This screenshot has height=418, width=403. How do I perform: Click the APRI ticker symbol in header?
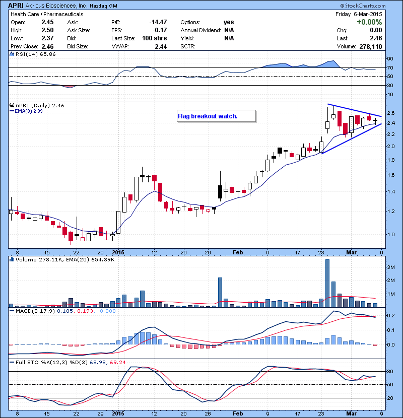[x=16, y=5]
